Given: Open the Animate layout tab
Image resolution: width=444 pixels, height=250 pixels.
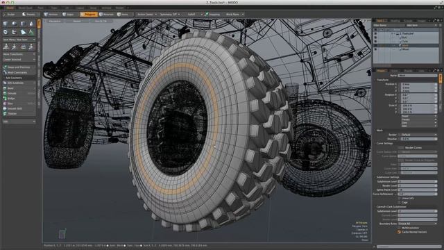Looking at the screenshot, I should pyautogui.click(x=106, y=8).
